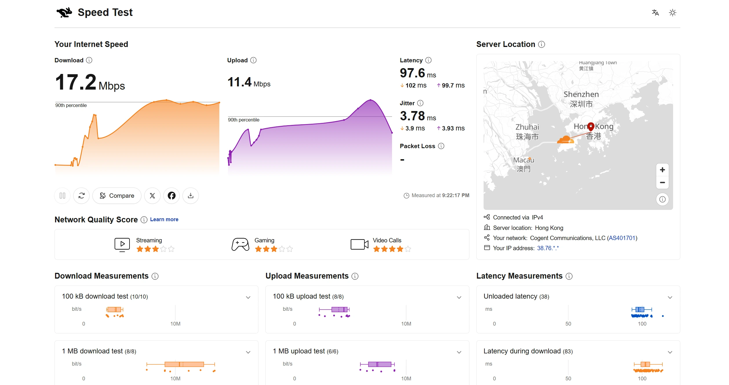Image resolution: width=729 pixels, height=385 pixels.
Task: Zoom out on the server map
Action: click(662, 183)
